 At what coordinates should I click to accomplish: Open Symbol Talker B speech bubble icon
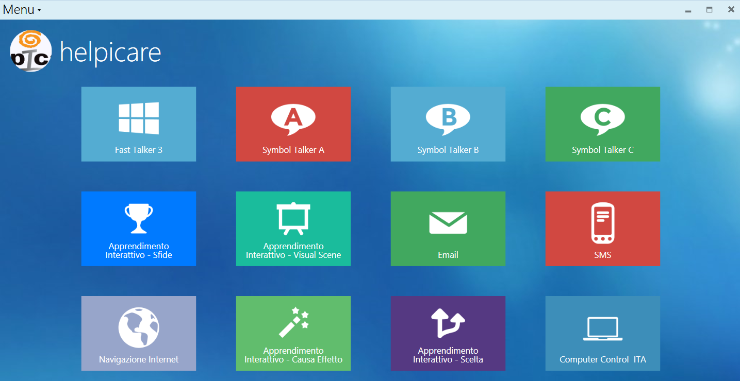pyautogui.click(x=448, y=118)
